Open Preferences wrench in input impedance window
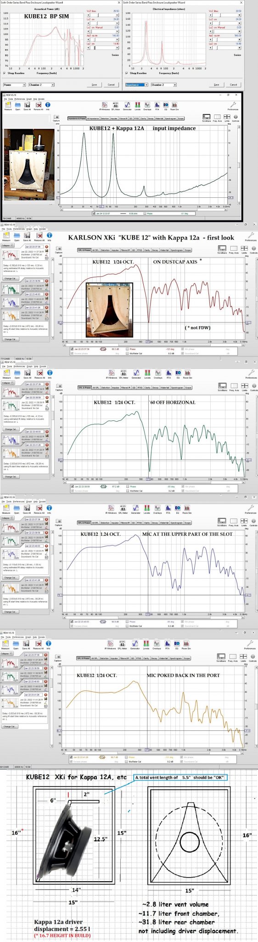The image size is (258, 942). coord(233,106)
